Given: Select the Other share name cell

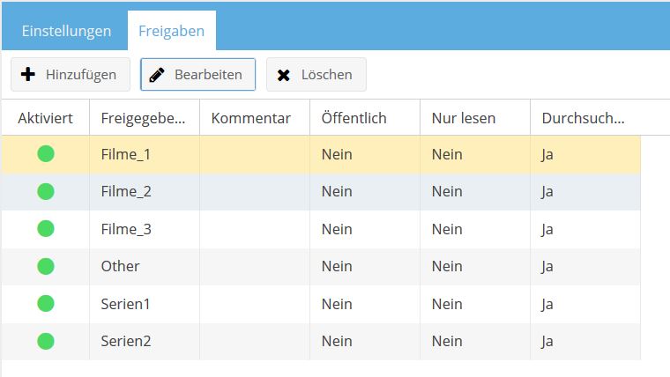Looking at the screenshot, I should pyautogui.click(x=145, y=266).
